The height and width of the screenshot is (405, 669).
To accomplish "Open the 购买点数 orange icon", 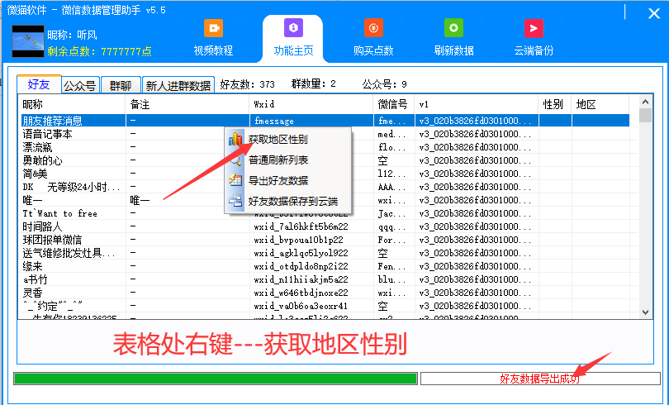I will click(x=373, y=28).
